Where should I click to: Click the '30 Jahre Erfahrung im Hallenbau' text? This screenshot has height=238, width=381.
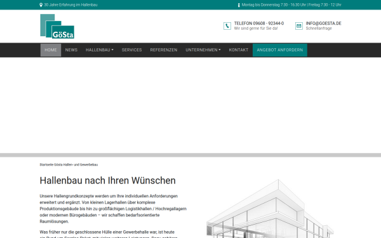click(70, 5)
